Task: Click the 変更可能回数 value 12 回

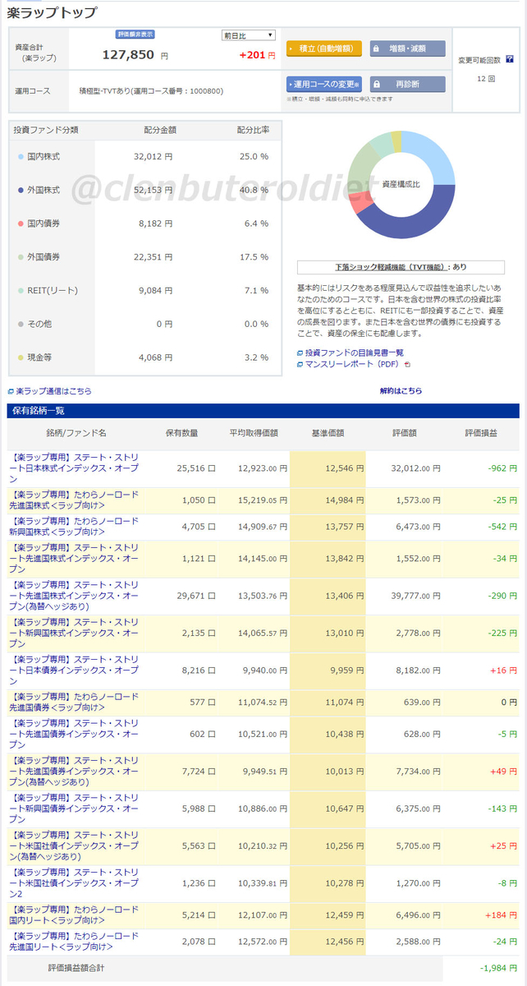Action: [x=484, y=78]
